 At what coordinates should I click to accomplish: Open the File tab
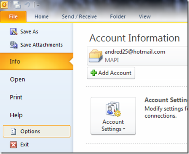tap(13, 17)
